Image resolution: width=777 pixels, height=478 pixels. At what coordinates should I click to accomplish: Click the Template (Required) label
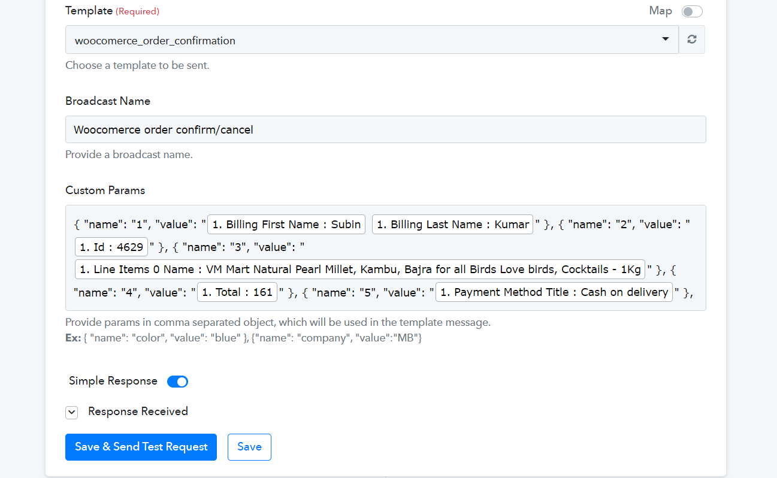point(112,11)
